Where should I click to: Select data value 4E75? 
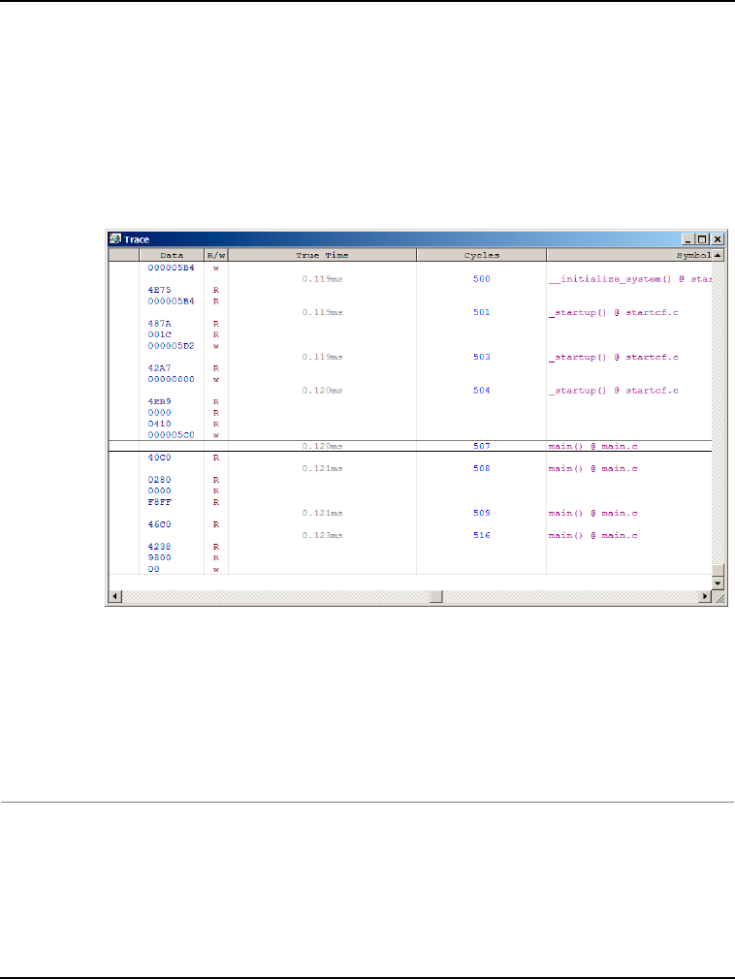click(x=159, y=290)
